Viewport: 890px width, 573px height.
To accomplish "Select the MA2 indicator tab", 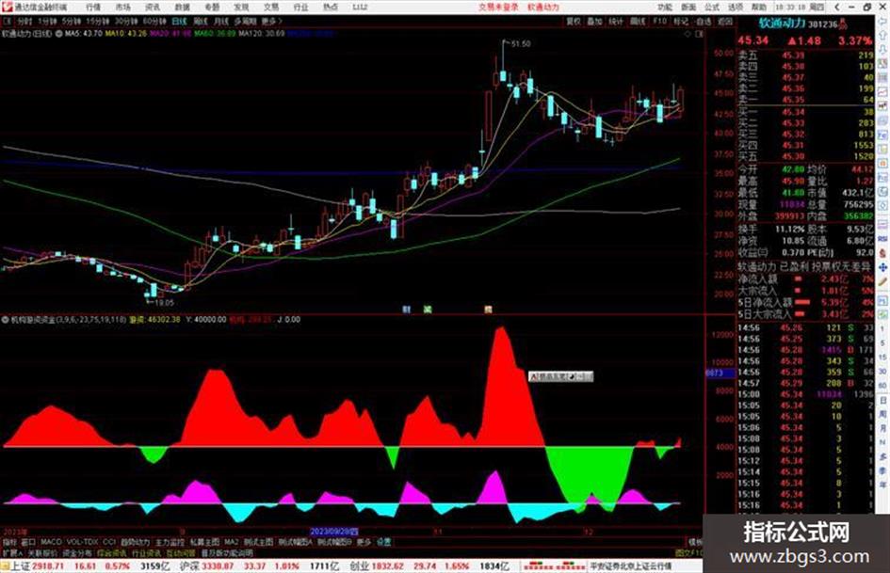I will pyautogui.click(x=231, y=542).
